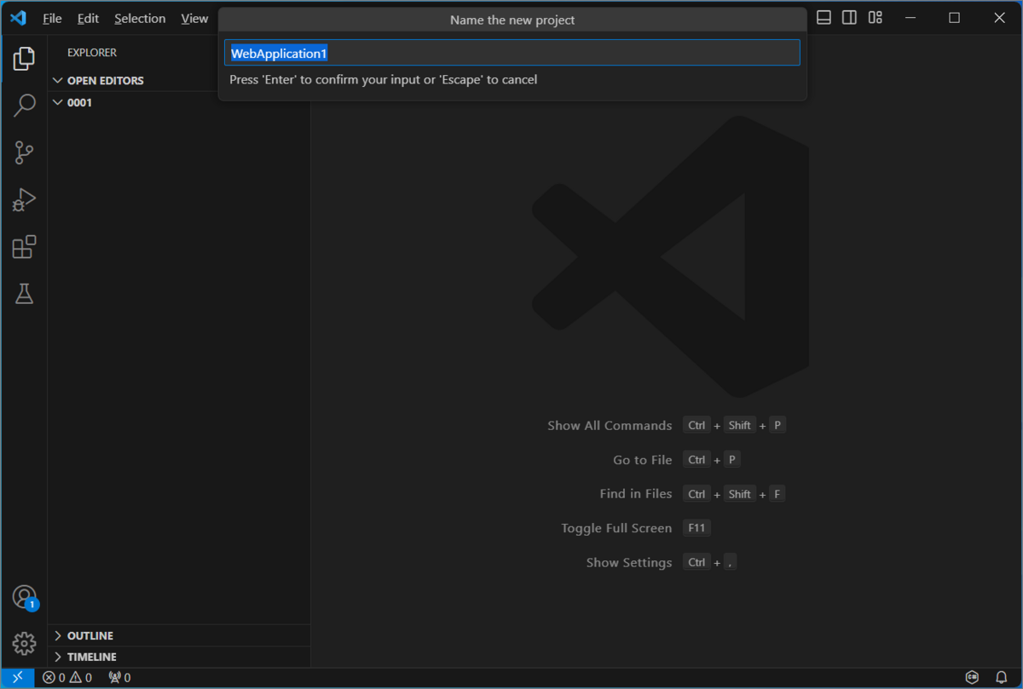Click the project name input field

pyautogui.click(x=511, y=53)
